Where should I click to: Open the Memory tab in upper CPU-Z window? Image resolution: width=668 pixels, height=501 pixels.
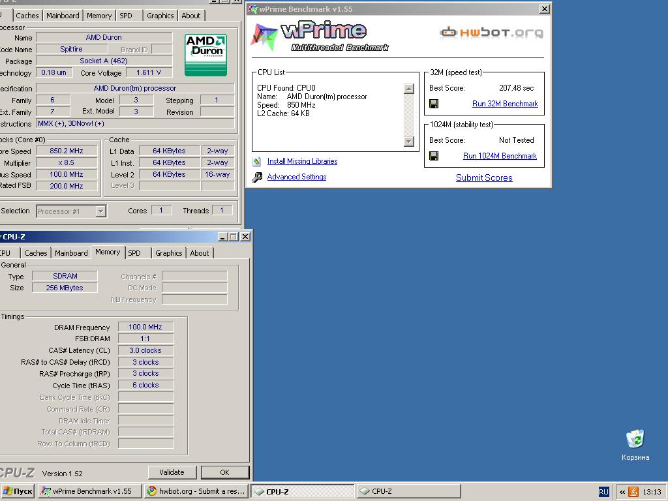99,16
